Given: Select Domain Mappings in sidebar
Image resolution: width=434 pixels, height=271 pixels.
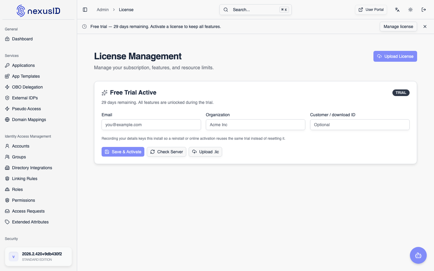Looking at the screenshot, I should pyautogui.click(x=38, y=120).
